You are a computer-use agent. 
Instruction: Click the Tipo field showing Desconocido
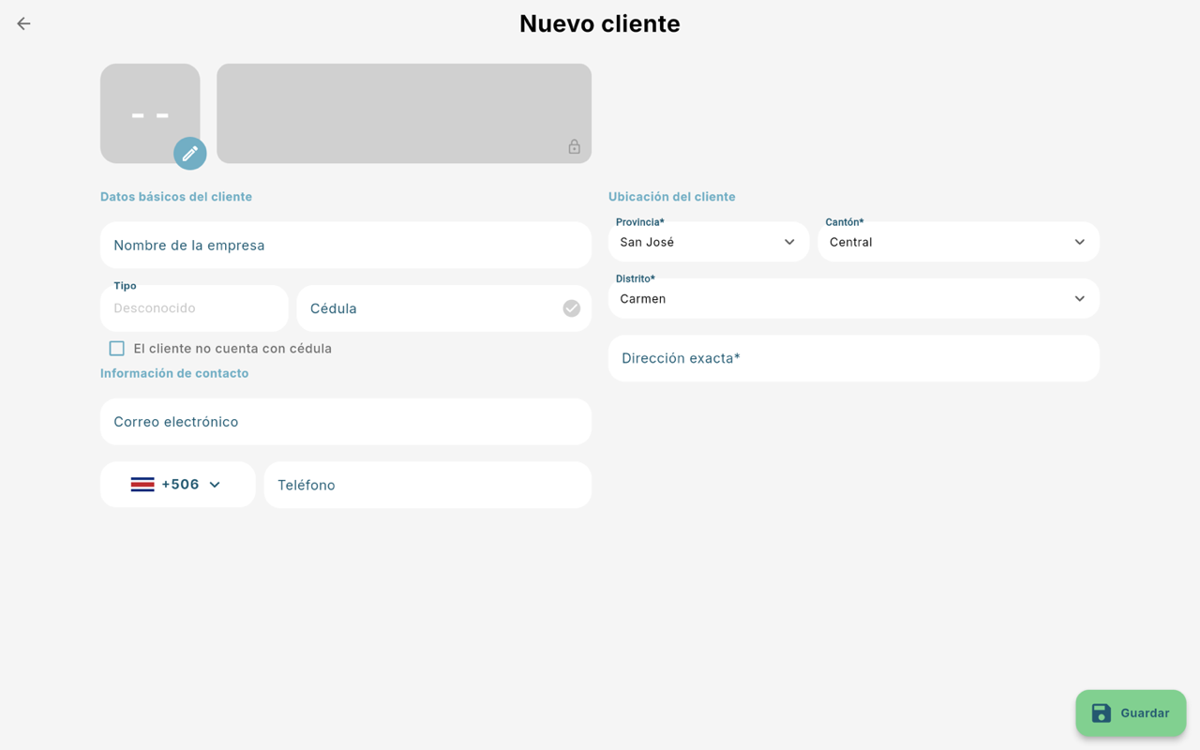pos(194,308)
